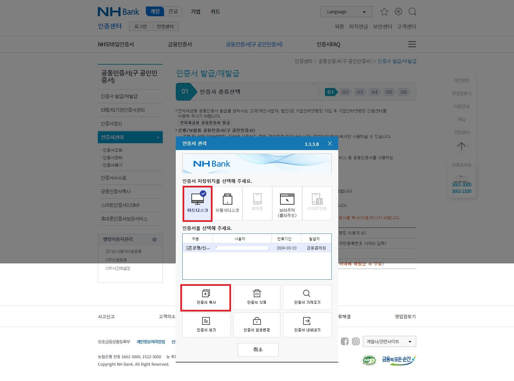
Task: Switch to 개인 mode toggle
Action: tap(155, 11)
